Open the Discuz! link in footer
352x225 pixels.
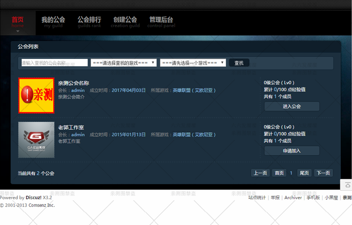pos(34,198)
